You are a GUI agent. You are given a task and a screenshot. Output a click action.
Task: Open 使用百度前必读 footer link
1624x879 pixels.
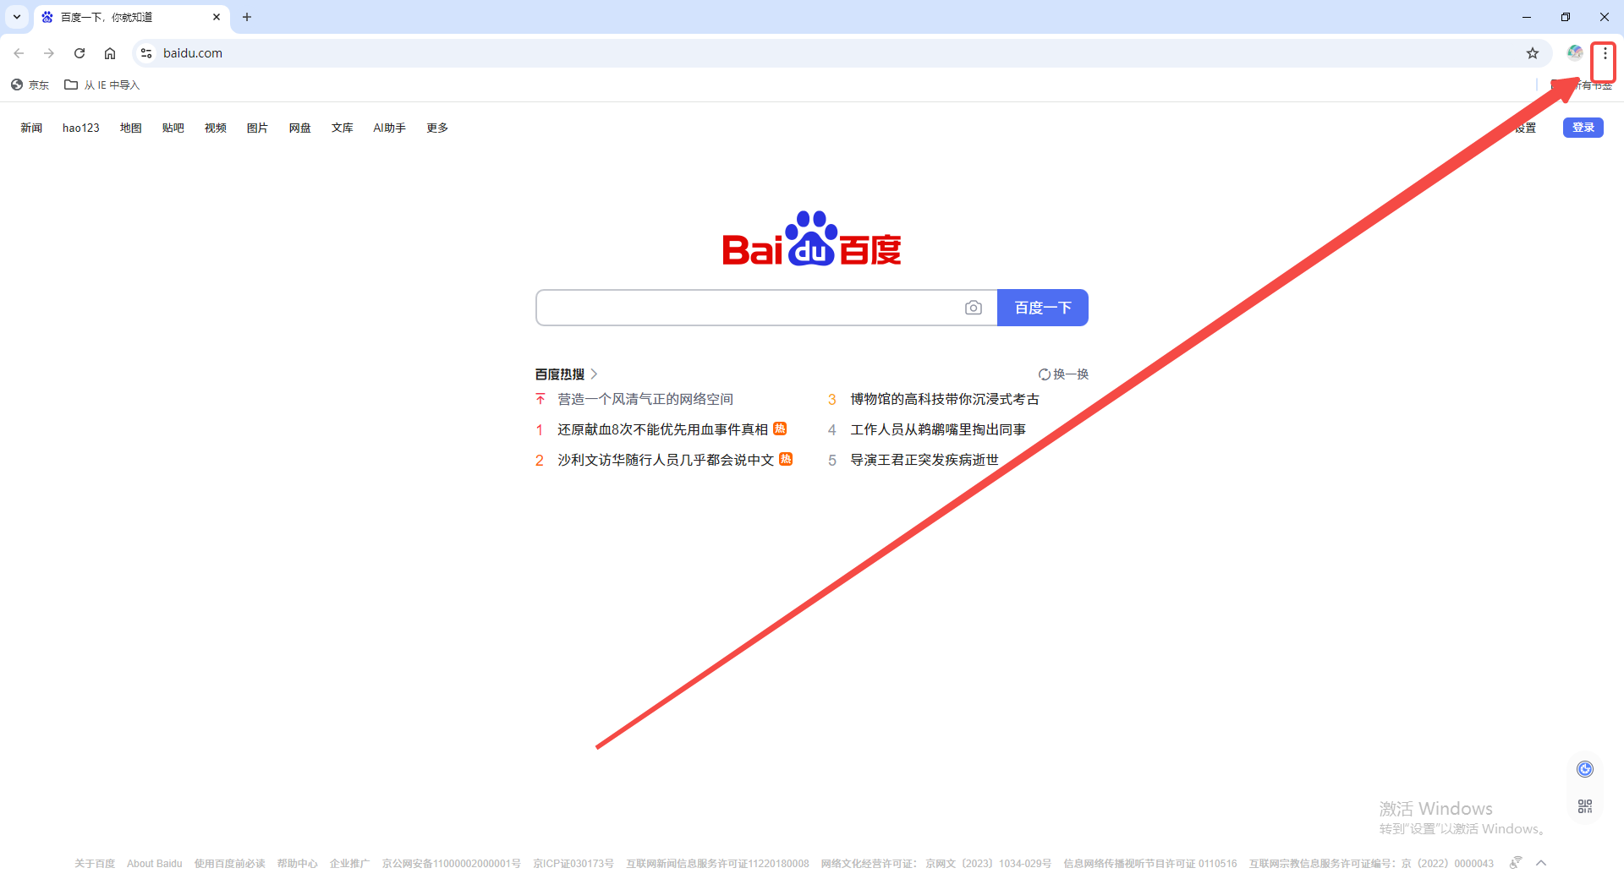[230, 864]
